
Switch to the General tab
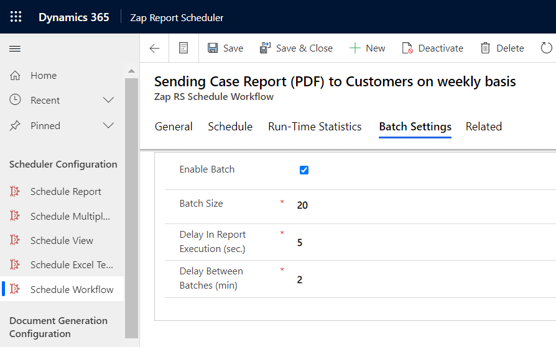pos(174,127)
